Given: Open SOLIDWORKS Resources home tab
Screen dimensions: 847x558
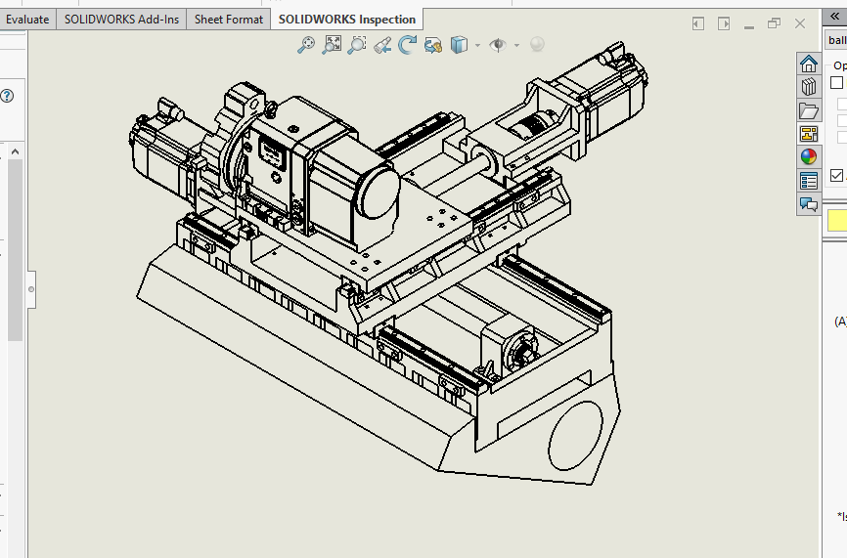Looking at the screenshot, I should pyautogui.click(x=809, y=64).
